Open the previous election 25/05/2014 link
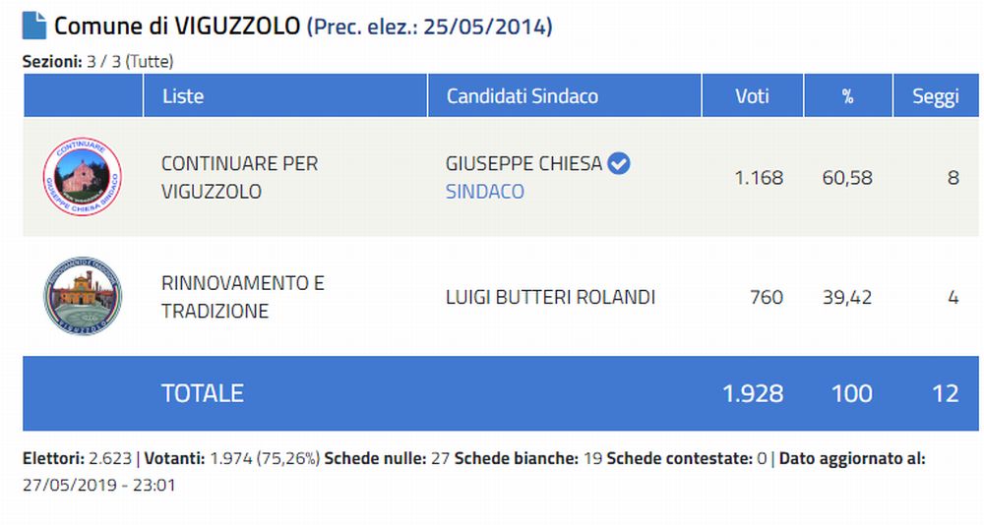 pyautogui.click(x=429, y=27)
